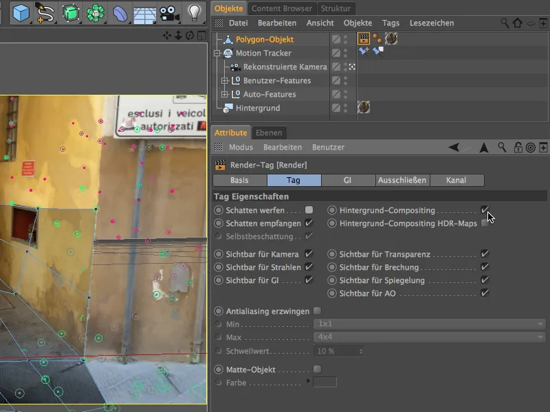Open the Datei menu

pos(238,23)
